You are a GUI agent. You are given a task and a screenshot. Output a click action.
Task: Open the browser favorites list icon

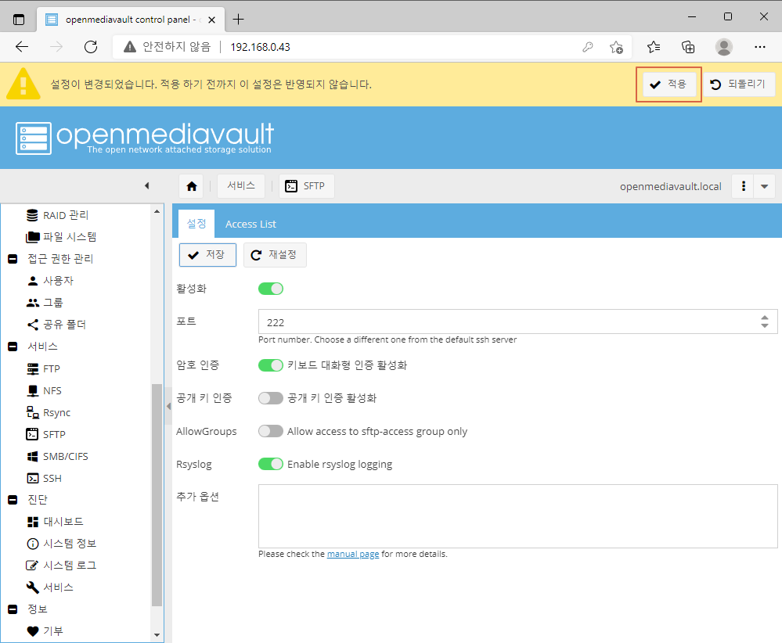[654, 48]
